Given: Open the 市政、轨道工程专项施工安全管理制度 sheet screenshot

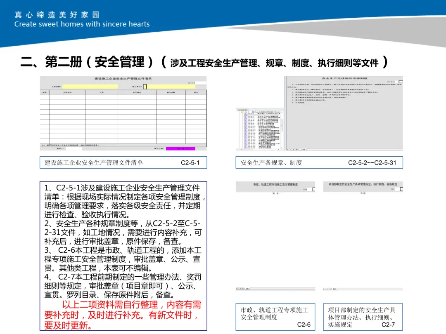Looking at the screenshot, I should (275, 236).
